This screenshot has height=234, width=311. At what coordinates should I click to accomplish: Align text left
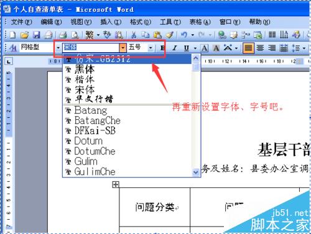point(248,48)
